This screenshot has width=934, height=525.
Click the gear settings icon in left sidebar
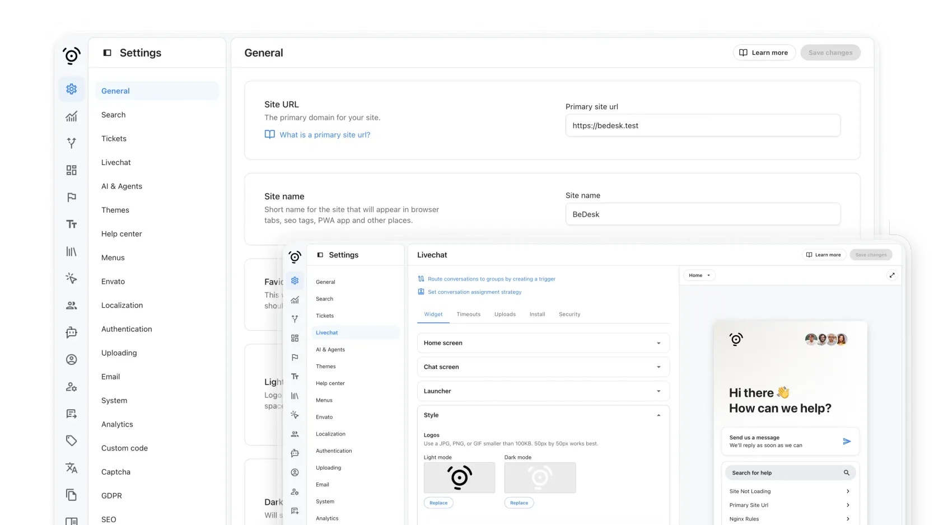pos(72,89)
